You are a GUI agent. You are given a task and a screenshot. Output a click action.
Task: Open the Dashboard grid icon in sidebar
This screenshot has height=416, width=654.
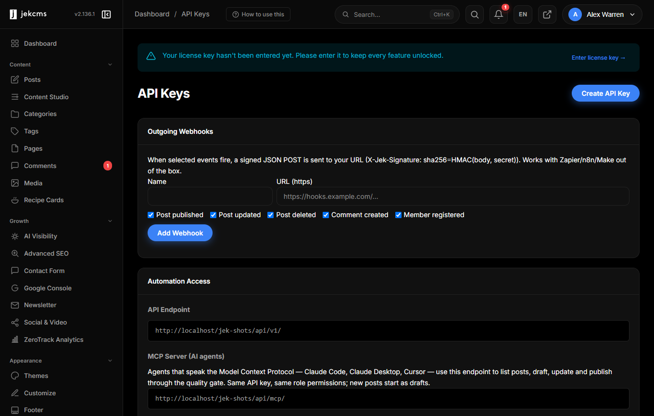click(15, 43)
